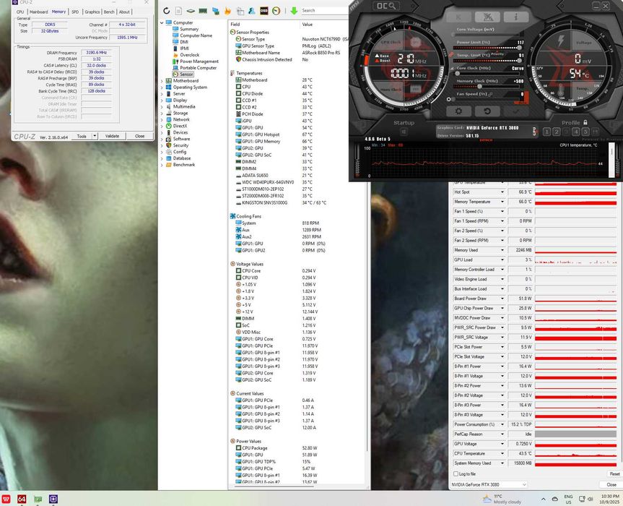The width and height of the screenshot is (623, 506).
Task: Select Afterburner profile slot 5
Action: [585, 132]
